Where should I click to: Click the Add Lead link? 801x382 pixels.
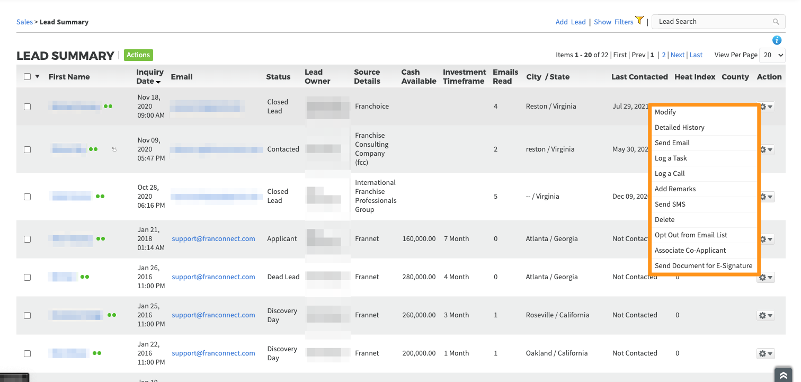(571, 22)
